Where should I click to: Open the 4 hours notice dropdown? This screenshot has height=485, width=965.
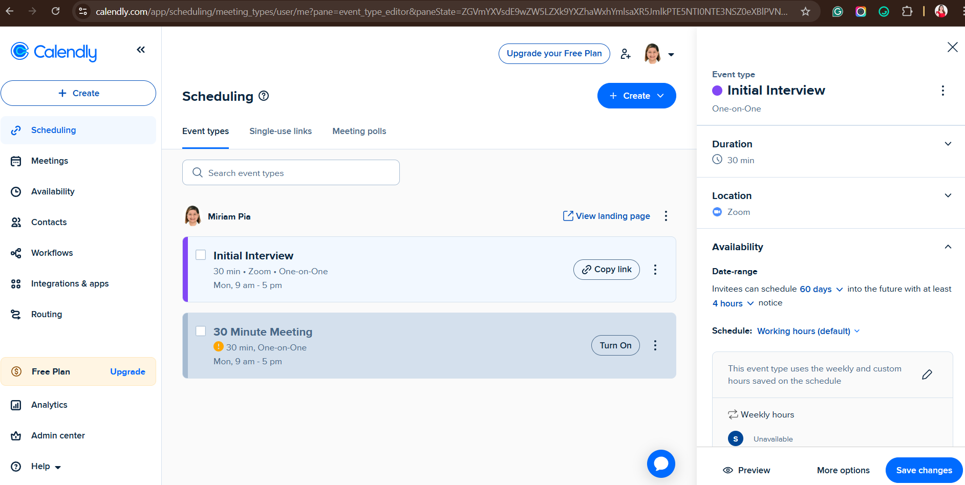[733, 303]
